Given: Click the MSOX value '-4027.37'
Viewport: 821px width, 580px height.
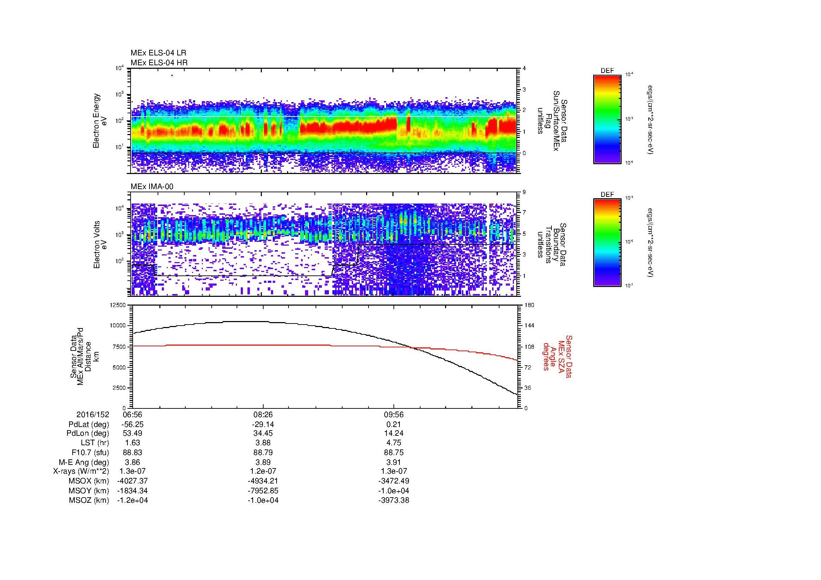Looking at the screenshot, I should 132,481.
